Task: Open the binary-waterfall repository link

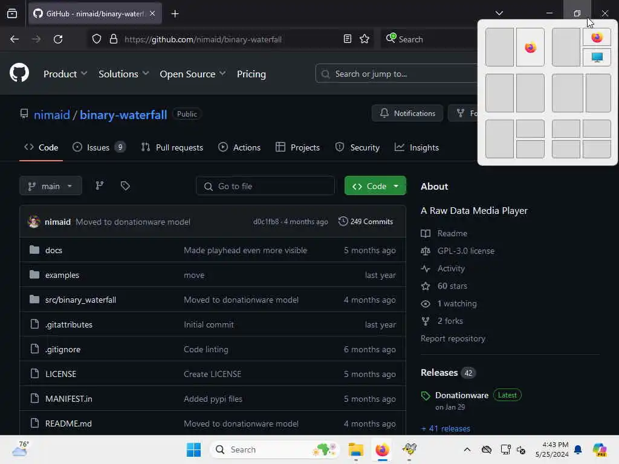Action: [123, 114]
